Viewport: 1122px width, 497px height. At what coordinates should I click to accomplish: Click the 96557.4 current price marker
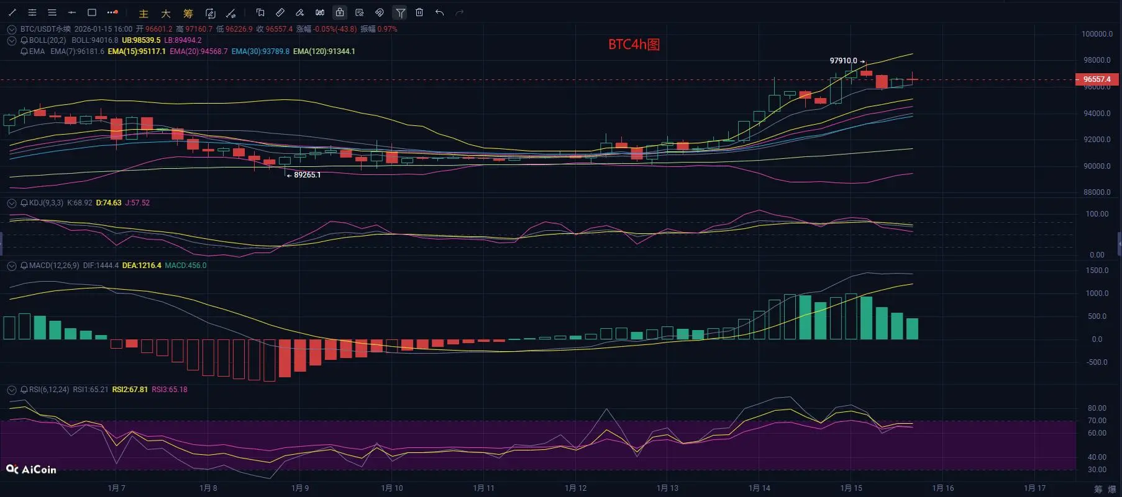click(1097, 79)
